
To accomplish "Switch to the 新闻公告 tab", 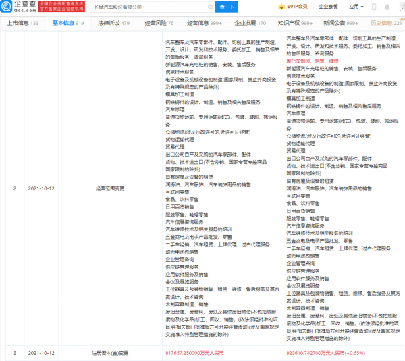I will click(x=341, y=23).
